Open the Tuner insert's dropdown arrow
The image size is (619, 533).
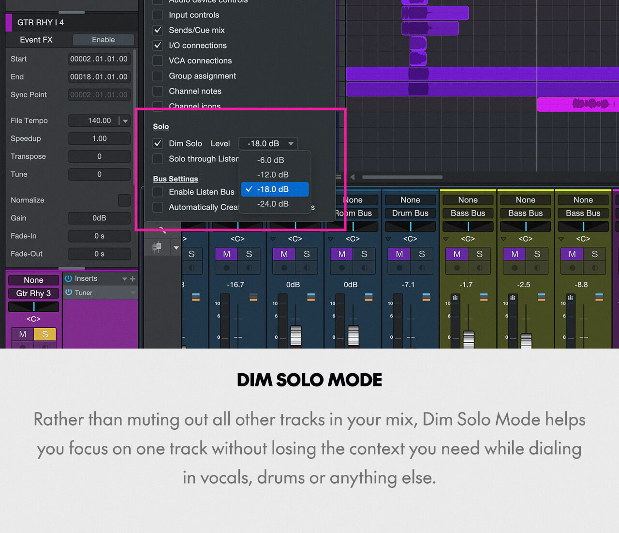click(x=133, y=293)
